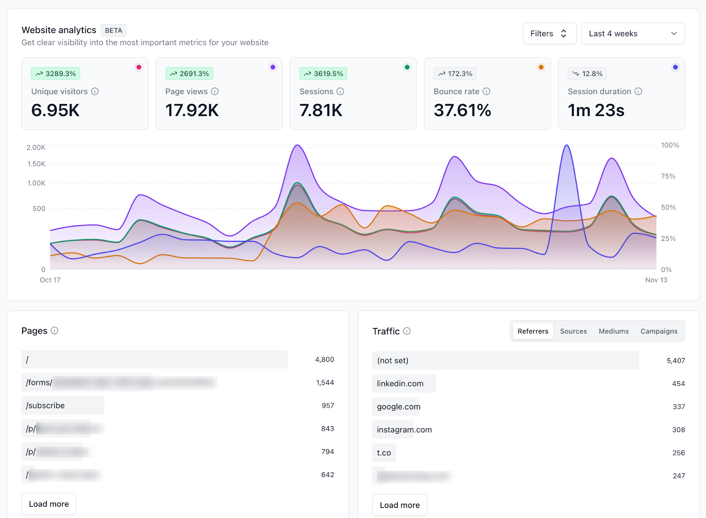The width and height of the screenshot is (706, 518).
Task: Click the 3289.3% trend badge
Action: 56,74
